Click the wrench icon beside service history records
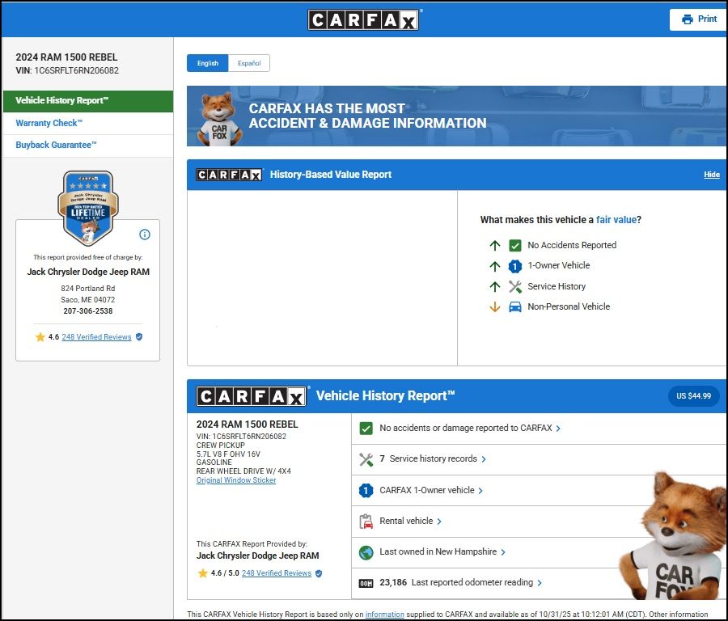Viewport: 728px width, 621px height. (366, 459)
